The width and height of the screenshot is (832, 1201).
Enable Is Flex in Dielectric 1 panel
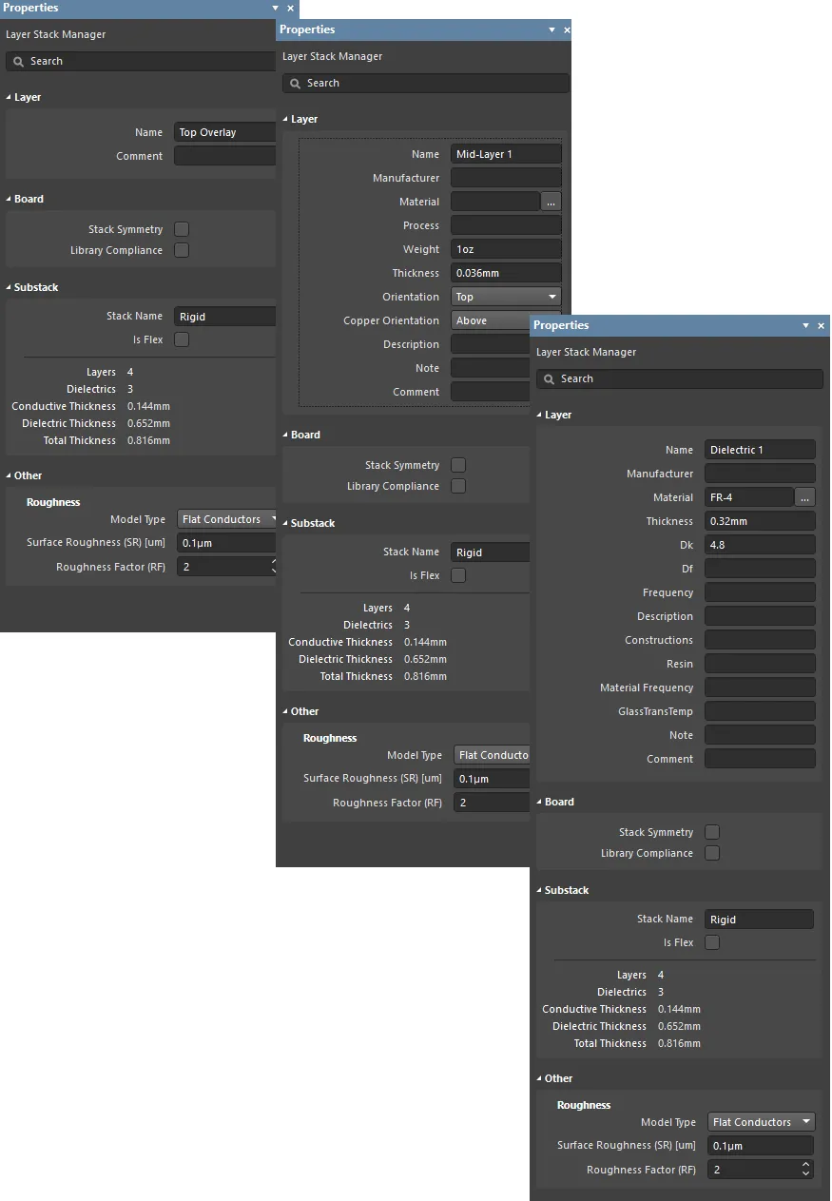click(712, 942)
